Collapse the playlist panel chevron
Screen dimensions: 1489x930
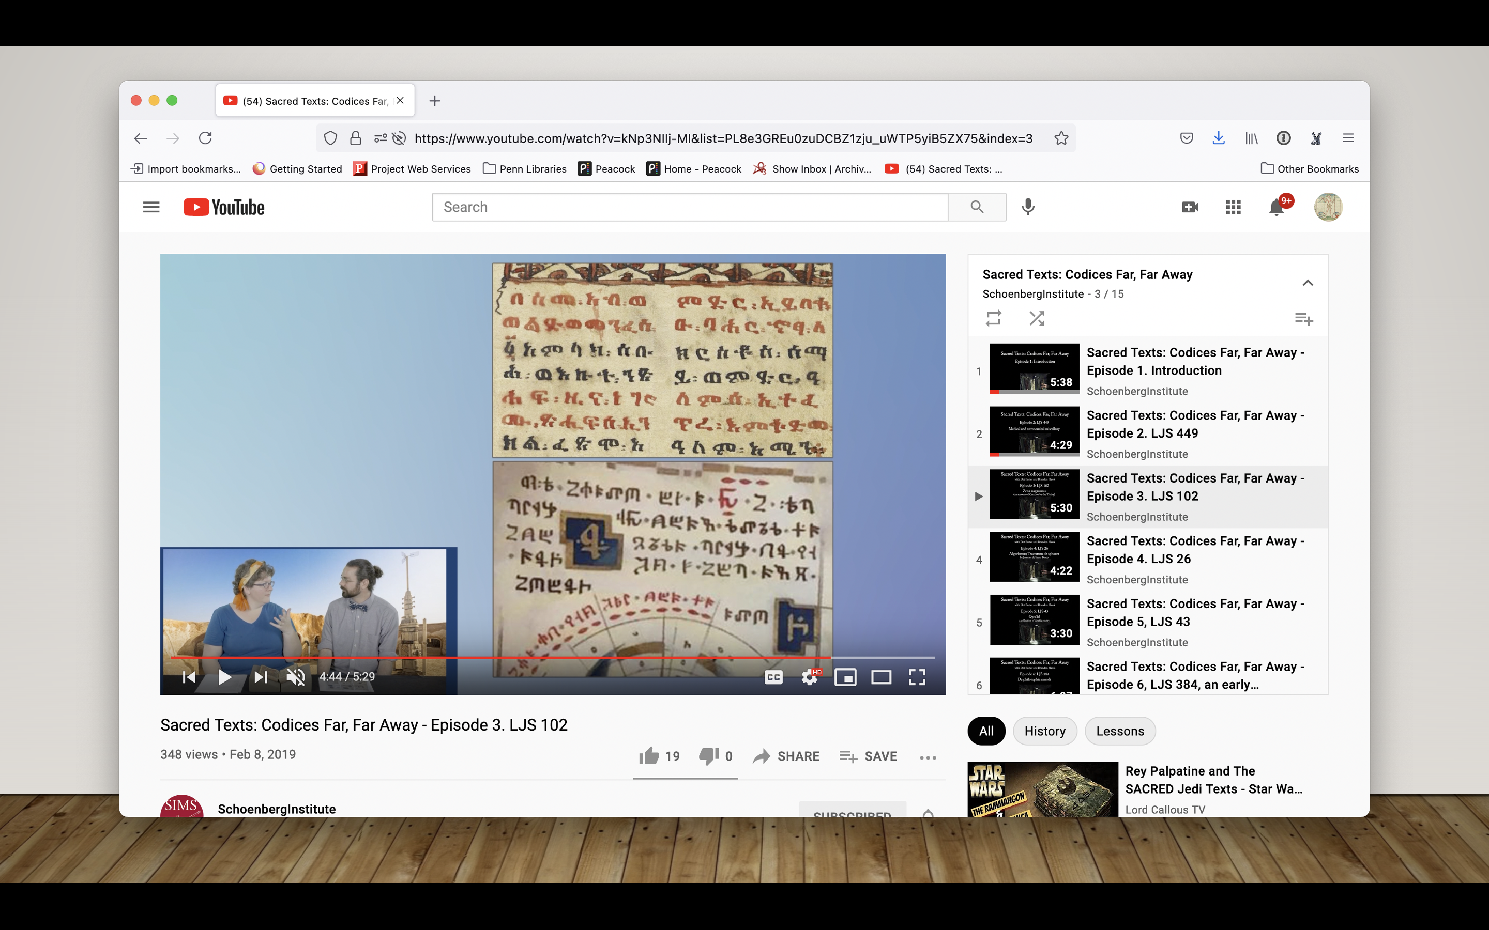click(x=1308, y=283)
